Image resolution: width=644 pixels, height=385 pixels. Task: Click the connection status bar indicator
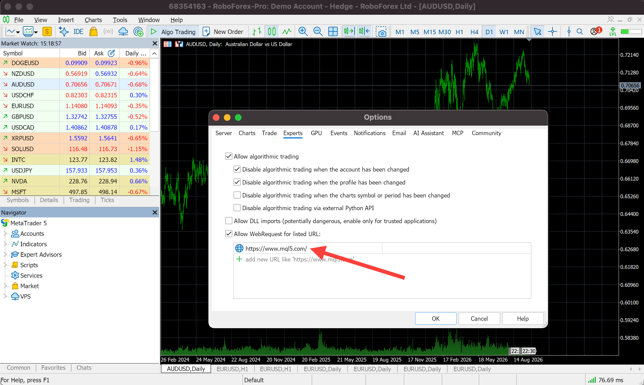pos(605,380)
